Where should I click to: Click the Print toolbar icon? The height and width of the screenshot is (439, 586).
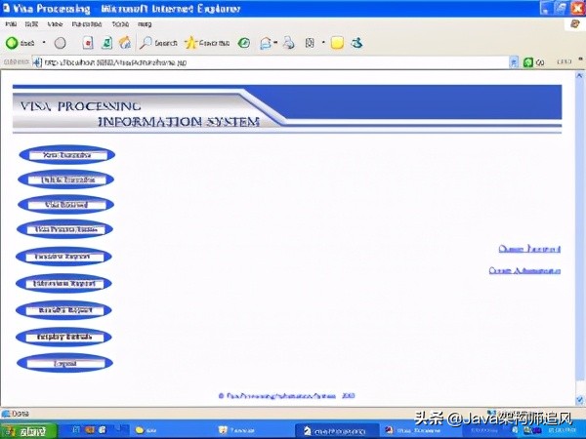coord(288,43)
